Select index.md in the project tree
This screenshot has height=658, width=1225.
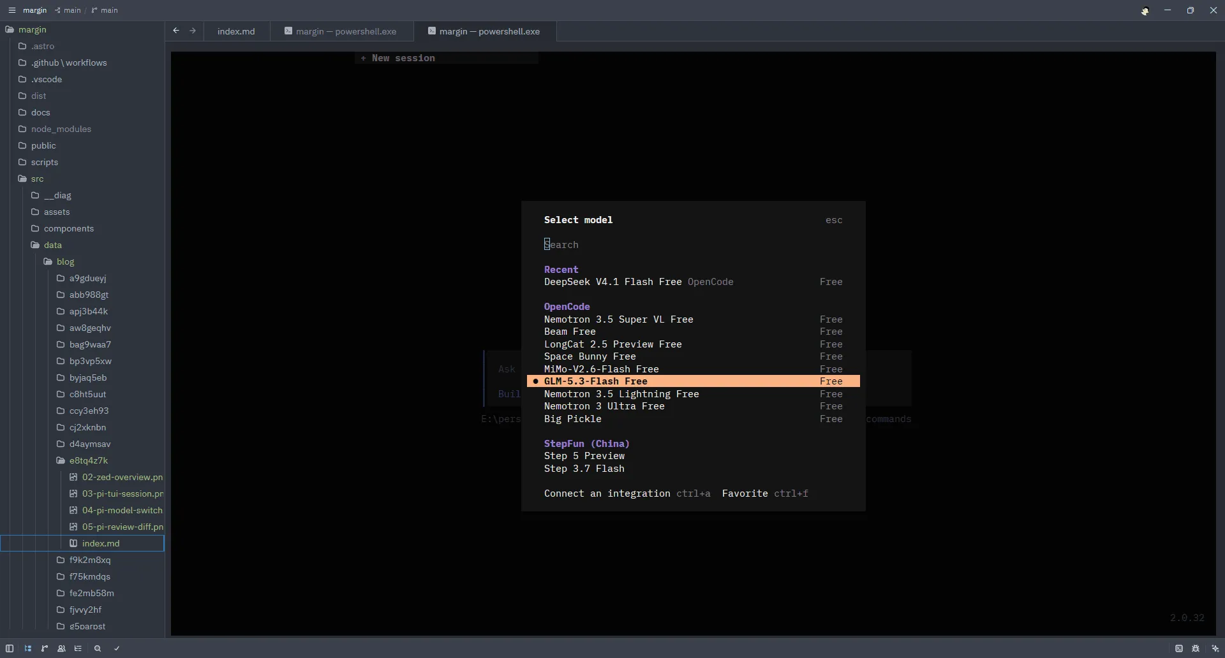(x=82, y=543)
